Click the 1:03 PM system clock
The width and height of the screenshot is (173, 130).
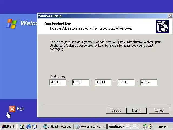pyautogui.click(x=163, y=127)
